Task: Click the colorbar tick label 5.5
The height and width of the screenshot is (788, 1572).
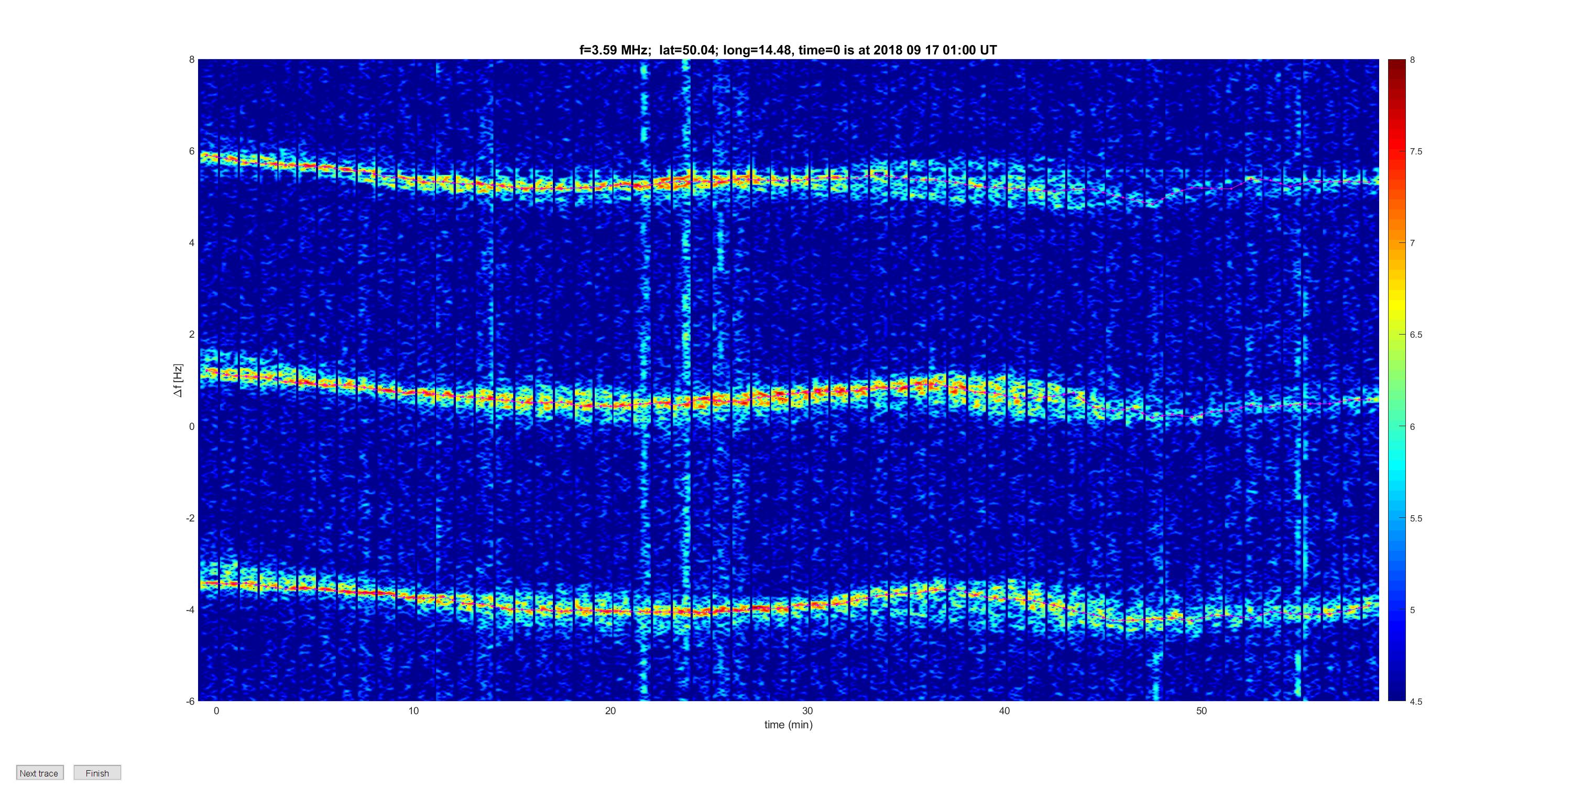Action: coord(1416,518)
